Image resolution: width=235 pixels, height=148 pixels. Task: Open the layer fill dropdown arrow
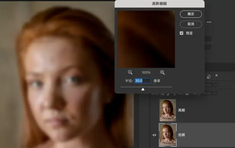point(216,93)
